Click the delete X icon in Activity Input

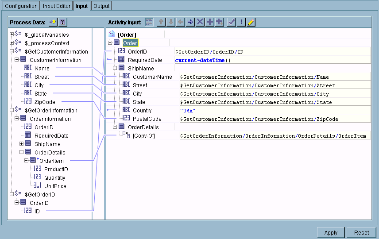point(200,22)
